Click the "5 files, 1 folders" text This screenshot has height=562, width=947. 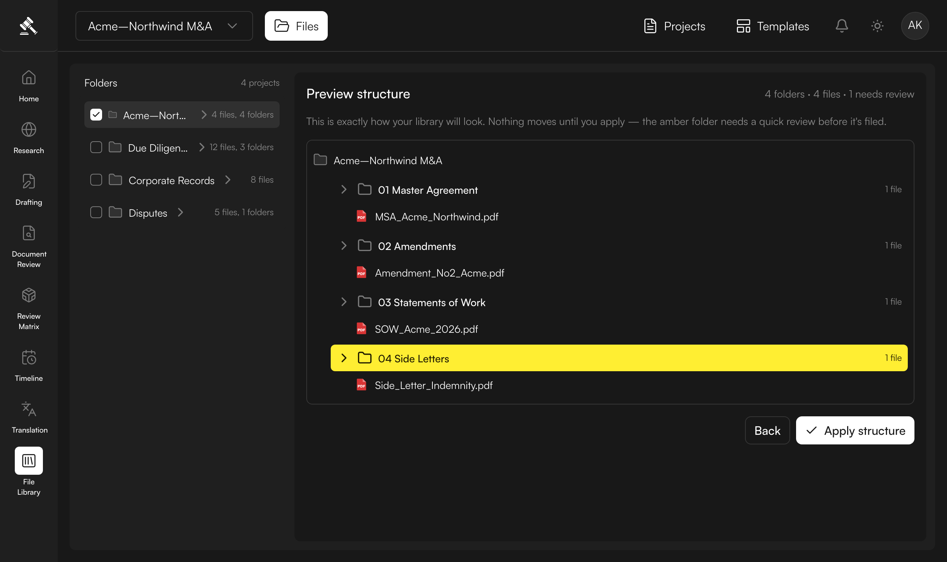click(x=243, y=212)
